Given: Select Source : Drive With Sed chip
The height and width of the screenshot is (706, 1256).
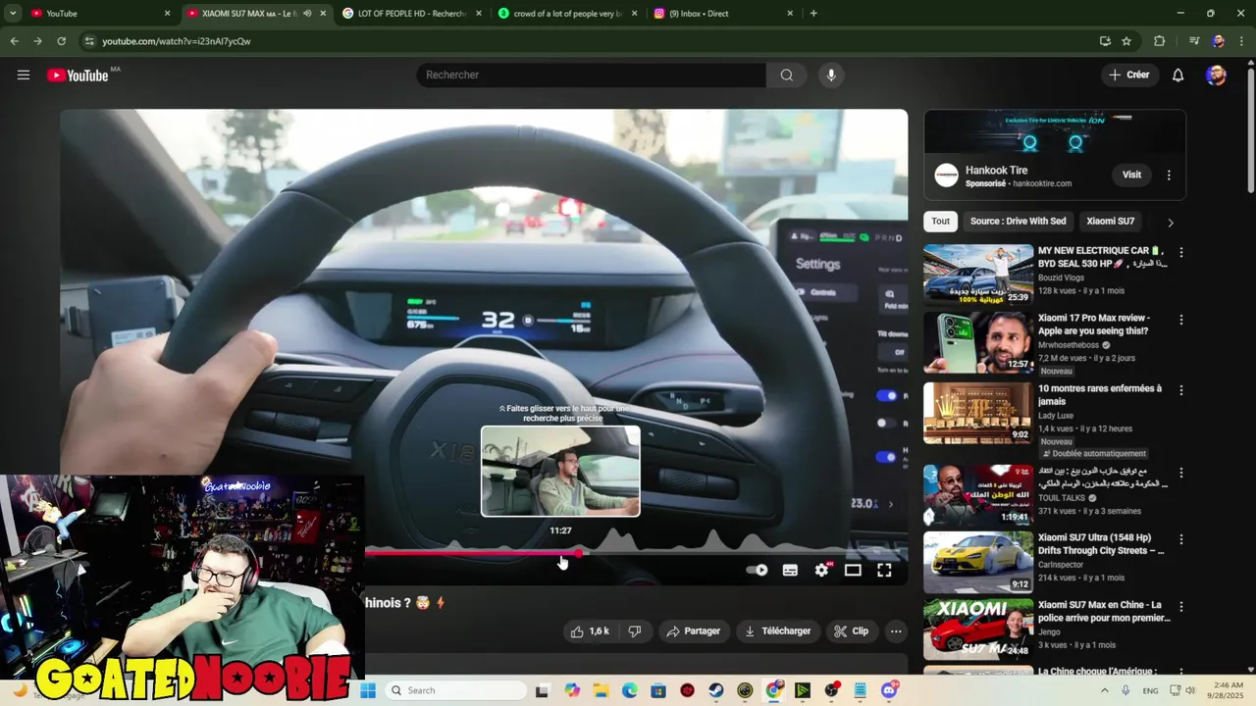Looking at the screenshot, I should point(1018,222).
